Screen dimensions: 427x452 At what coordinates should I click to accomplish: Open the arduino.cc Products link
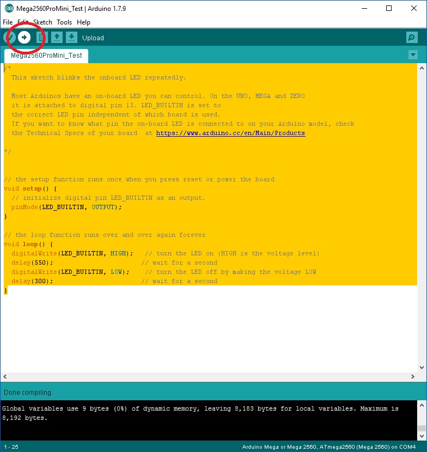tap(230, 133)
